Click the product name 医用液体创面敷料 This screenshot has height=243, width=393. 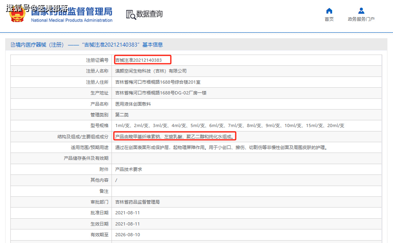pyautogui.click(x=133, y=104)
